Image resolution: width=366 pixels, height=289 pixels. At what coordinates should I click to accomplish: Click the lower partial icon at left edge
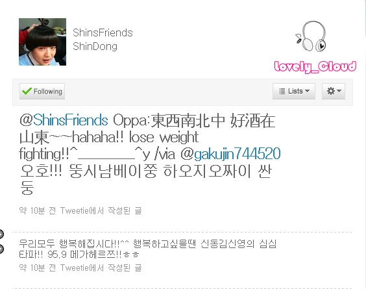[1, 249]
